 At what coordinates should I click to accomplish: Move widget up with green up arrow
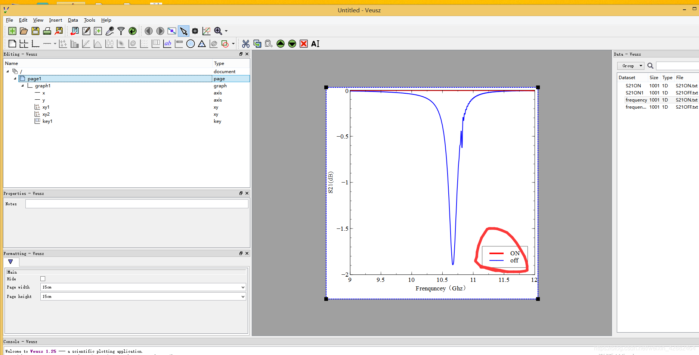(x=281, y=44)
